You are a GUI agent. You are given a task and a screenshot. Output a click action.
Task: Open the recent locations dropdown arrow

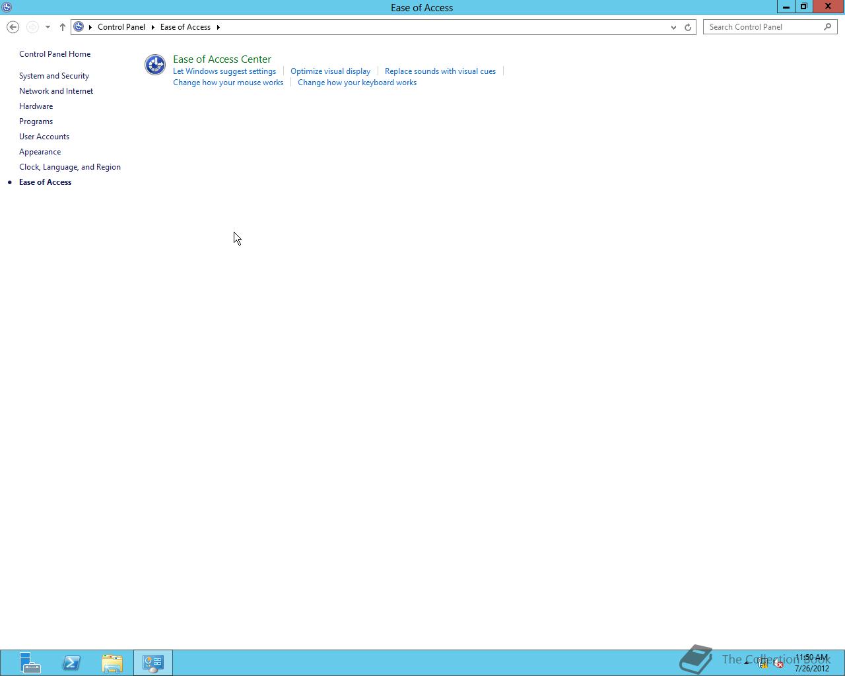point(48,27)
